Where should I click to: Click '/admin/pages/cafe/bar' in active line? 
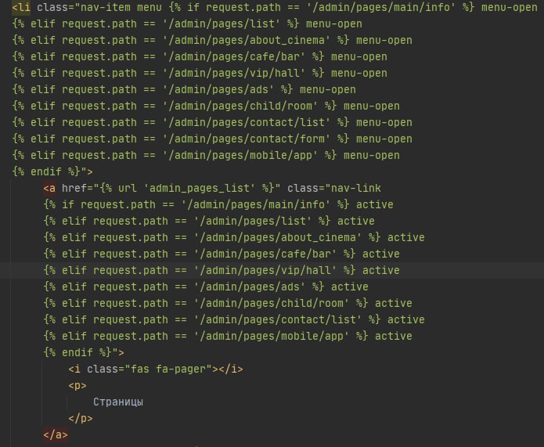[x=265, y=254]
